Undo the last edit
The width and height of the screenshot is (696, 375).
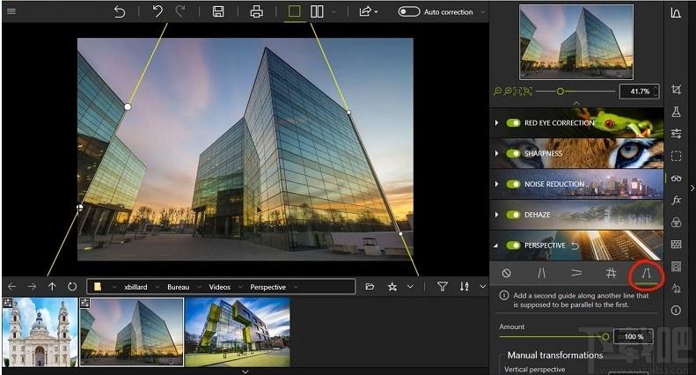click(158, 11)
